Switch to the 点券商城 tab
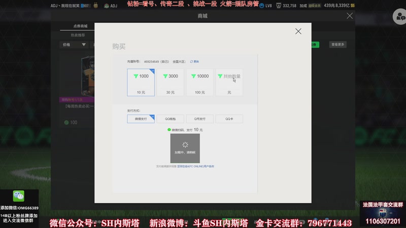The height and width of the screenshot is (228, 406). coord(80,26)
